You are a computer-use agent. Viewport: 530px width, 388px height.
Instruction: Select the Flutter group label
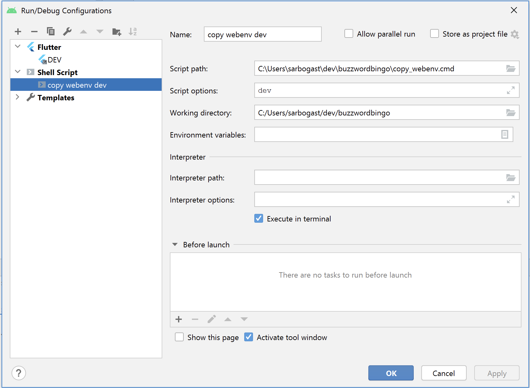point(49,47)
